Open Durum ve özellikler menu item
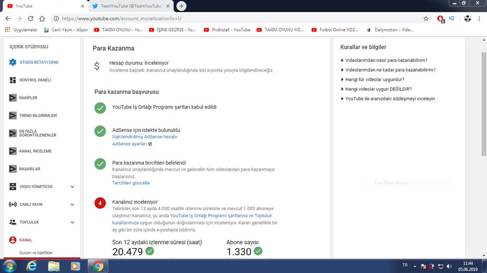Viewport: 487px width, 273px height. pos(36,253)
